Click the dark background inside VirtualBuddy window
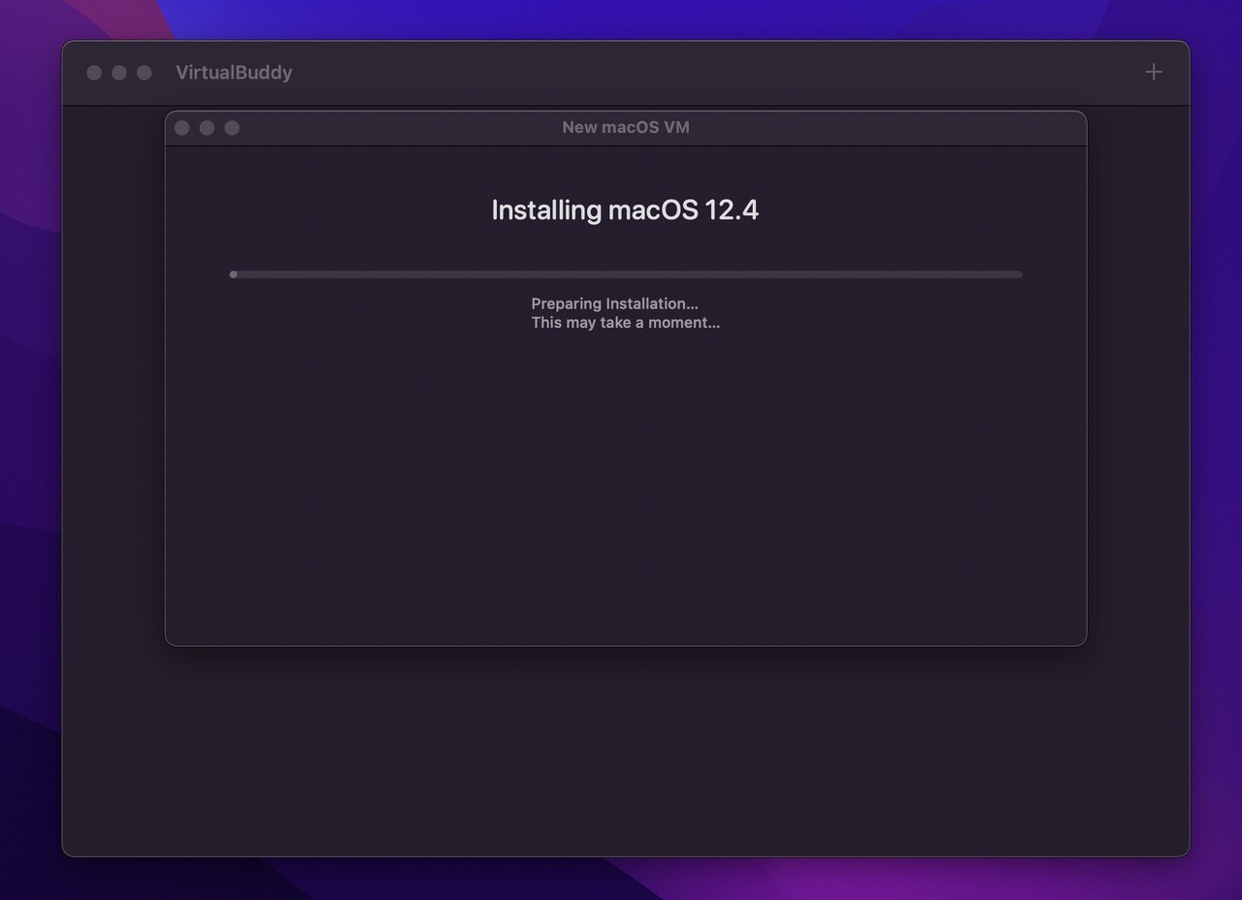 116,485
